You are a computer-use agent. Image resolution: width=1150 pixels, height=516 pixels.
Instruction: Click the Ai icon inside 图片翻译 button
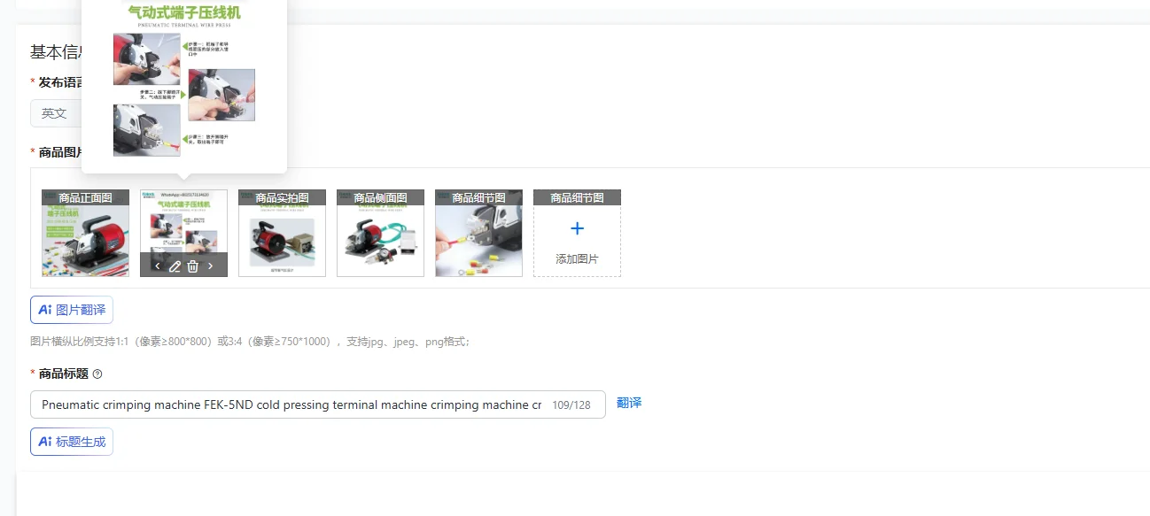click(44, 310)
